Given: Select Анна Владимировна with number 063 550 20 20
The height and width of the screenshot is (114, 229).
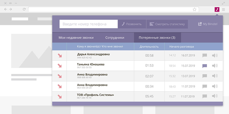Looking at the screenshot, I should [92, 85].
